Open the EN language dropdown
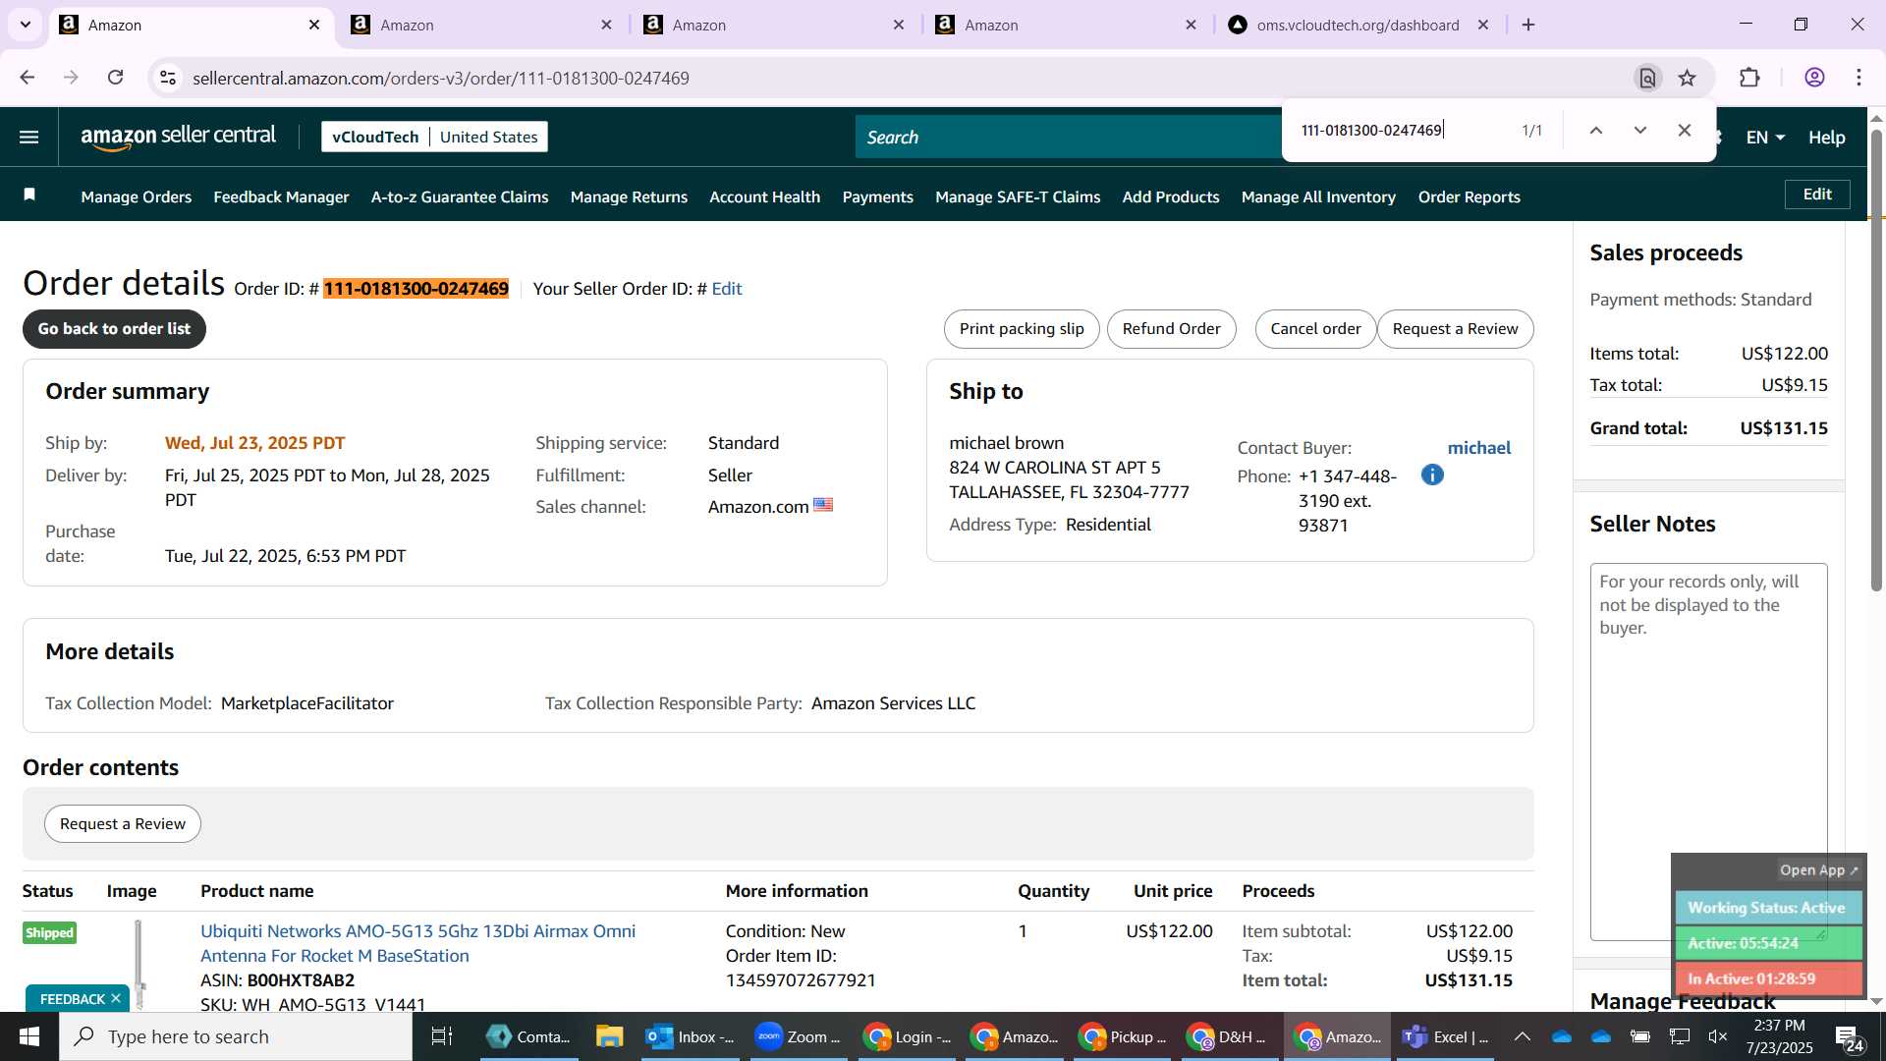The height and width of the screenshot is (1061, 1886). click(x=1765, y=138)
